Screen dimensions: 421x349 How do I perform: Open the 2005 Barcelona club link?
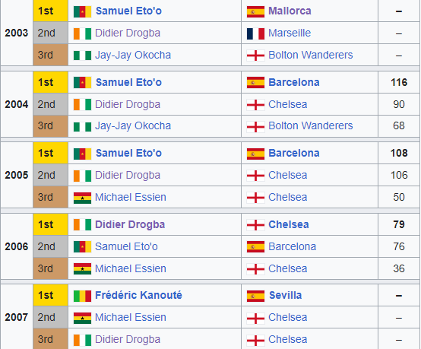click(294, 153)
